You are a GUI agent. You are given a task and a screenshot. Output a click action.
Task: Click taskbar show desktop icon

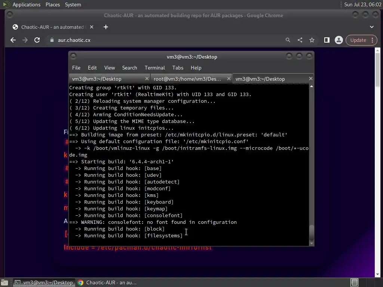click(4, 283)
